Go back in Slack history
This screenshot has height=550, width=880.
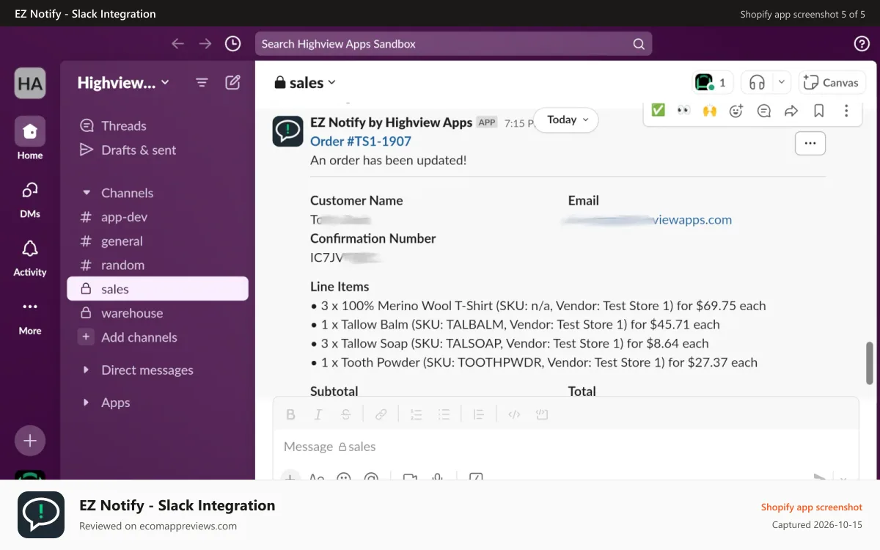tap(177, 44)
